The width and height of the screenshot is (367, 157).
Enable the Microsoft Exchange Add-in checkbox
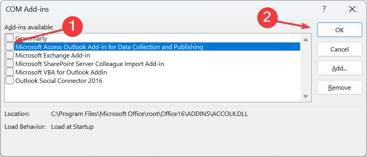coord(10,55)
